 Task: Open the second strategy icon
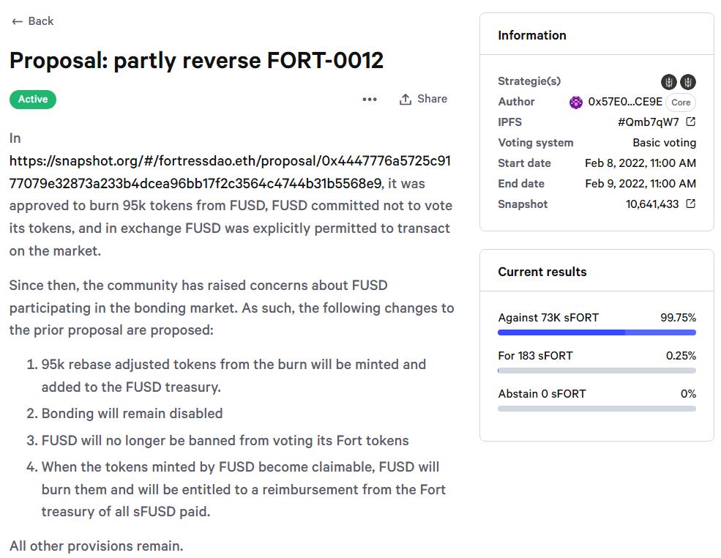pyautogui.click(x=688, y=82)
